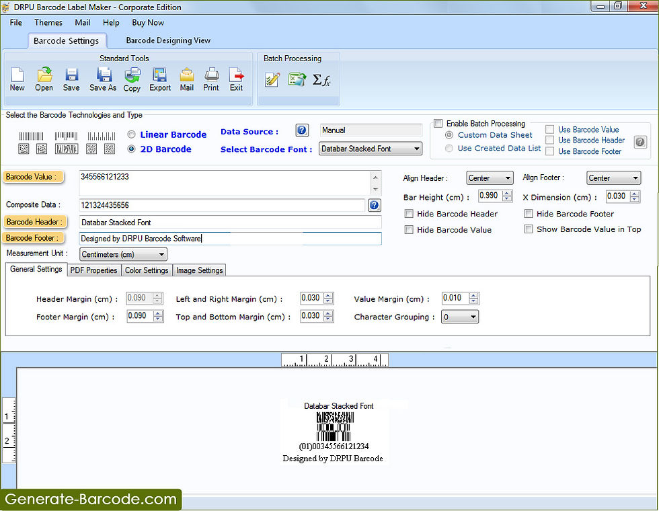Enable Show Barcode Value in Top
The image size is (659, 511).
529,229
